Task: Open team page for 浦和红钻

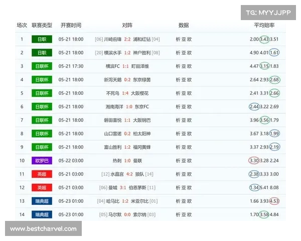Action: [x=142, y=39]
